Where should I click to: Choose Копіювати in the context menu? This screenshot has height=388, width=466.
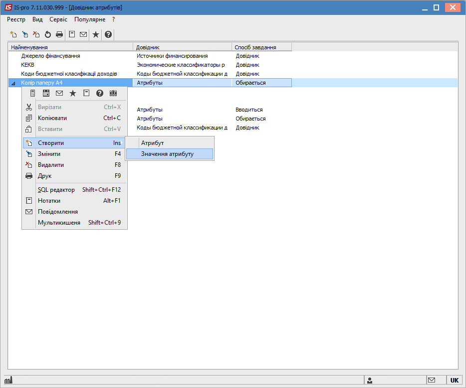pos(75,118)
